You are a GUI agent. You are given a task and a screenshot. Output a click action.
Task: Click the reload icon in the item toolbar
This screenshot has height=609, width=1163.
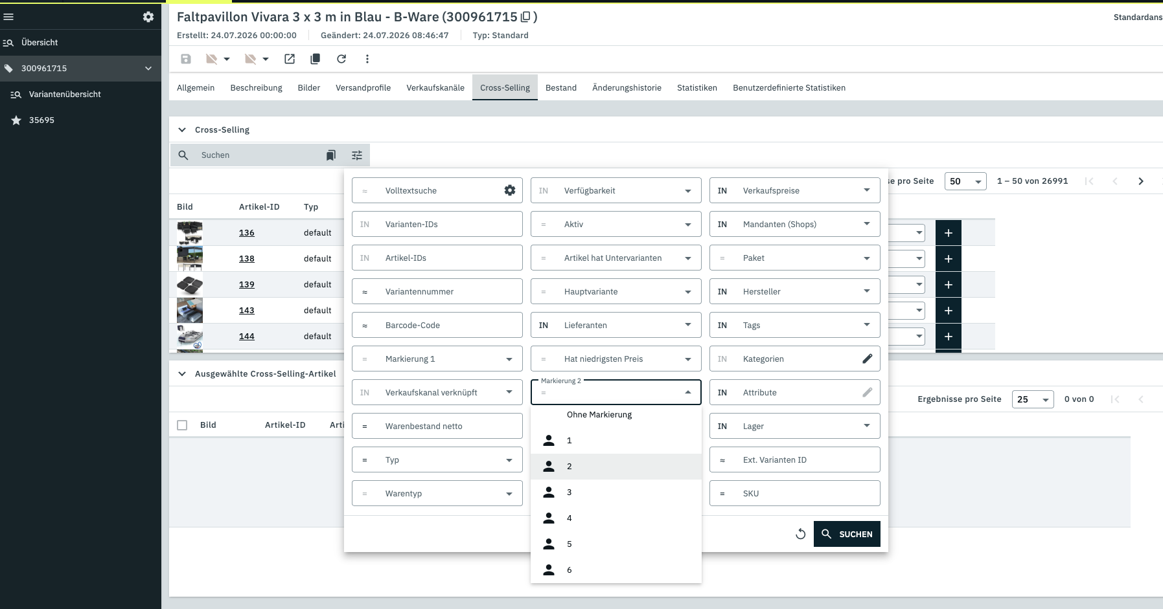click(341, 59)
